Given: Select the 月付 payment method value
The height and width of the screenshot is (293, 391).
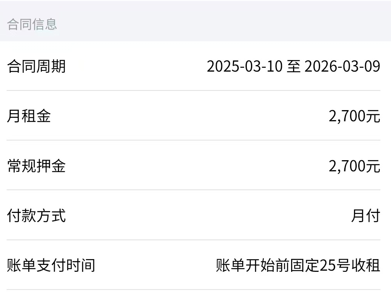Looking at the screenshot, I should [x=366, y=216].
